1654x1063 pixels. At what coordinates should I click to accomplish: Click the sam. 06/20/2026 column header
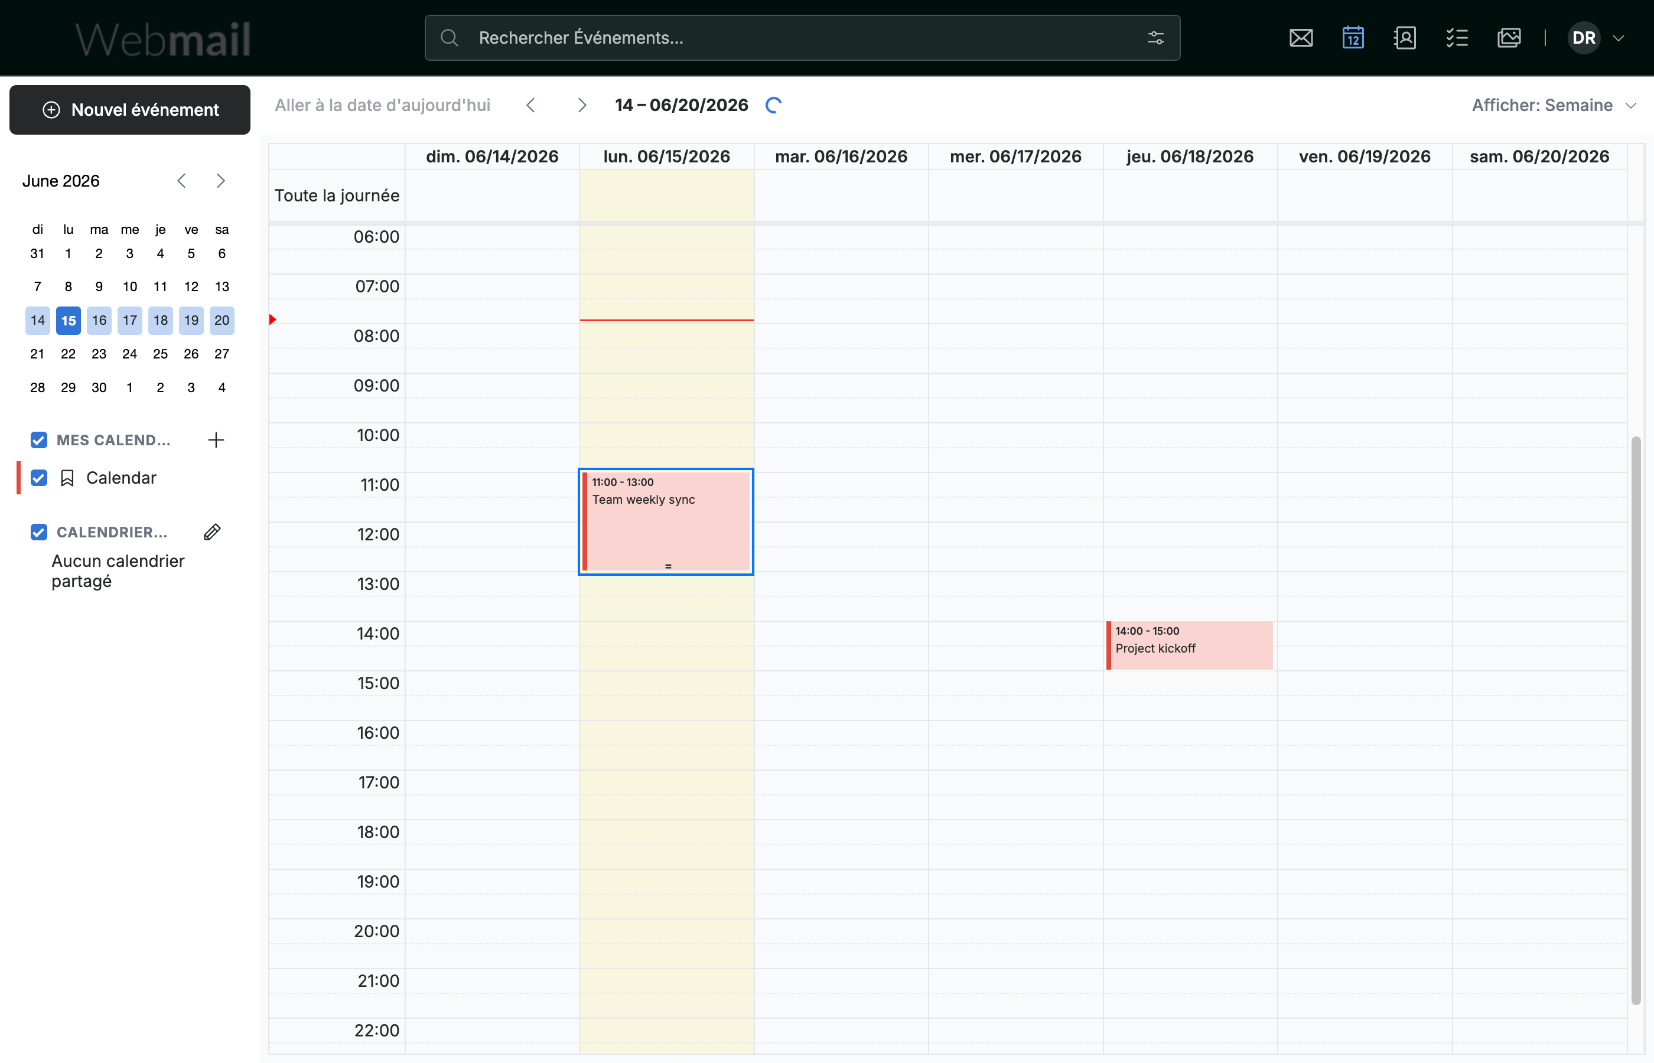(x=1539, y=156)
